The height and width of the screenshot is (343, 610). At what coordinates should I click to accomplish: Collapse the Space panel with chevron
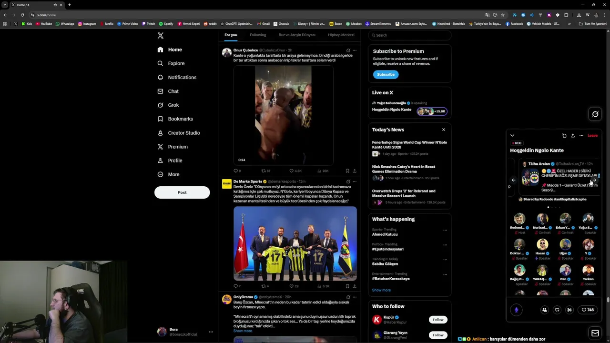[512, 136]
